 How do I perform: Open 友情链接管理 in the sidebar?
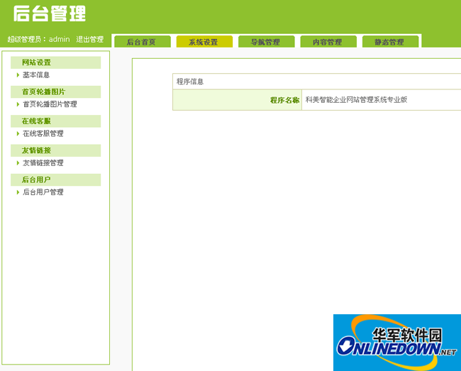click(43, 163)
